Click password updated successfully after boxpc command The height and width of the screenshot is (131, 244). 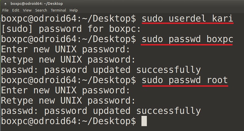pyautogui.click(x=101, y=70)
